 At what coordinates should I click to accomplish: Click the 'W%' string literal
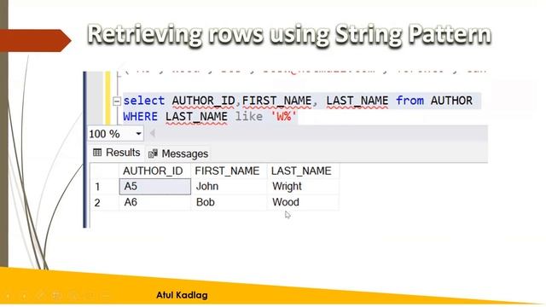[284, 116]
